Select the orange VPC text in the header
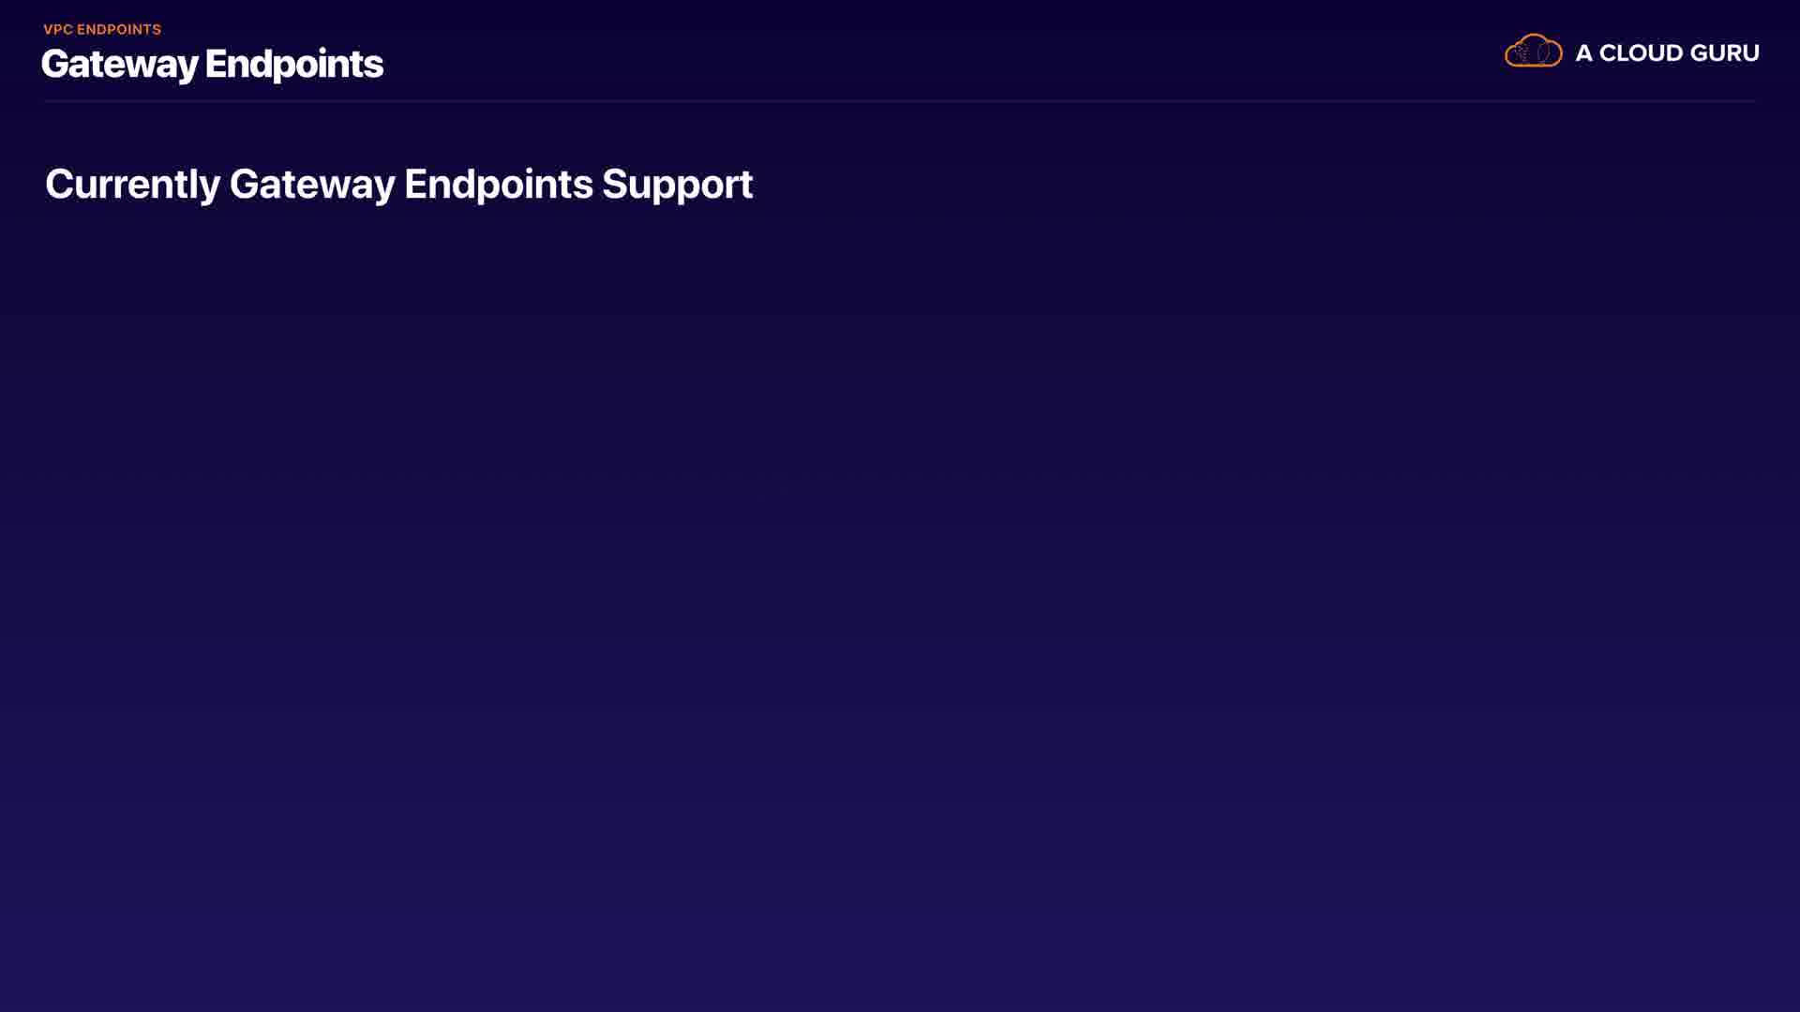The image size is (1800, 1012). (58, 29)
